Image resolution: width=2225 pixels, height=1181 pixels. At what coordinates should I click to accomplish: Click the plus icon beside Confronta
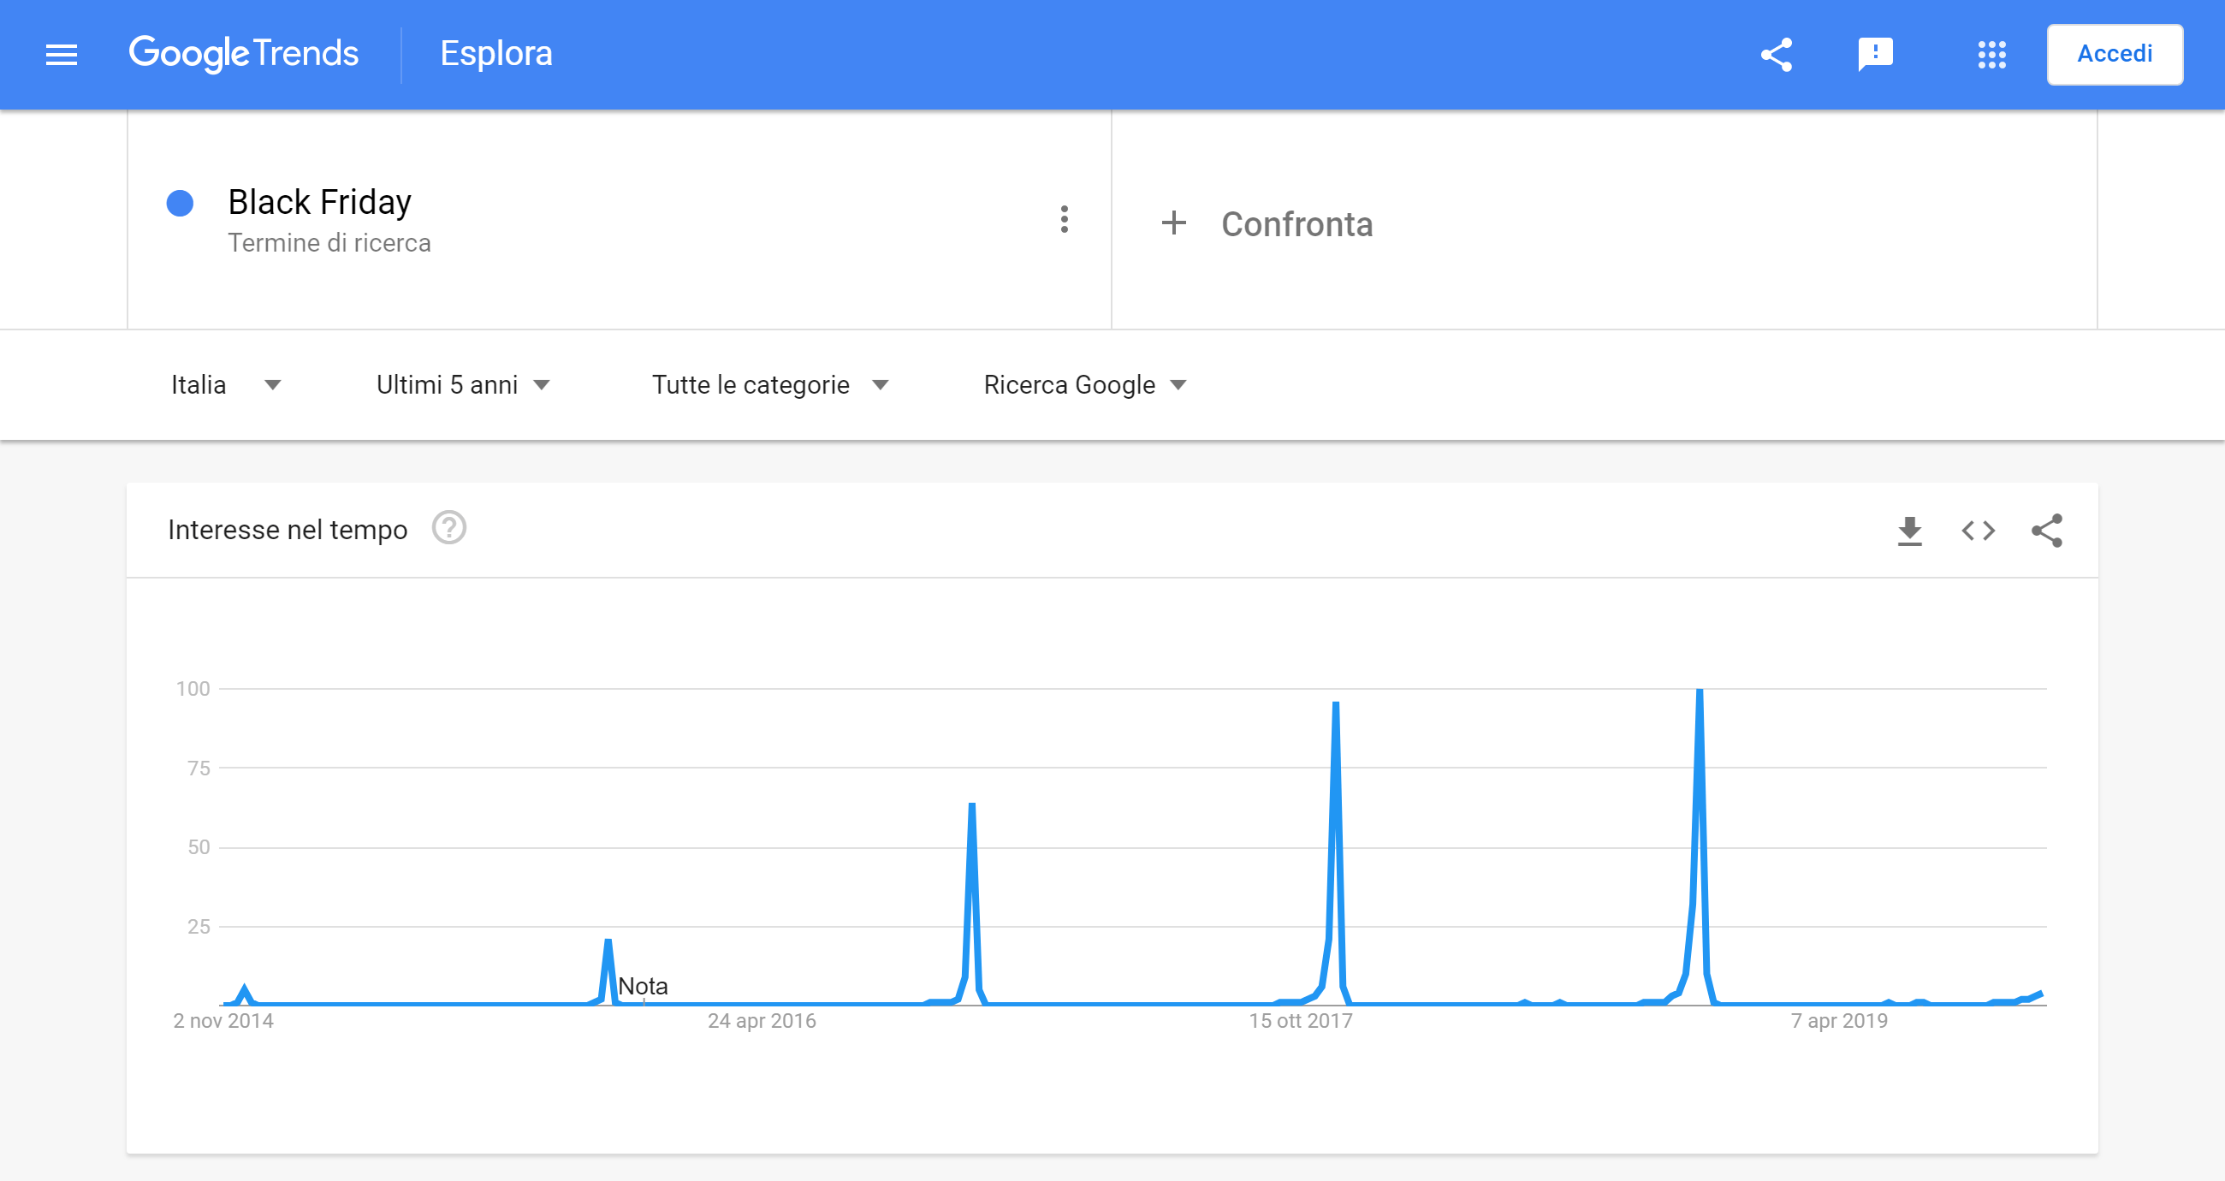click(x=1173, y=223)
